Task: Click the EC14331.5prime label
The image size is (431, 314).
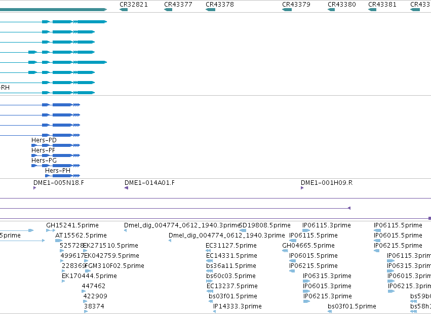Action: [x=232, y=256]
